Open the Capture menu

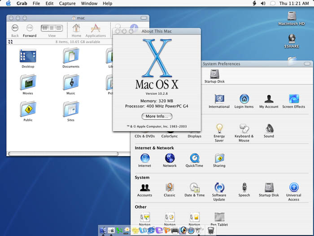(x=67, y=4)
